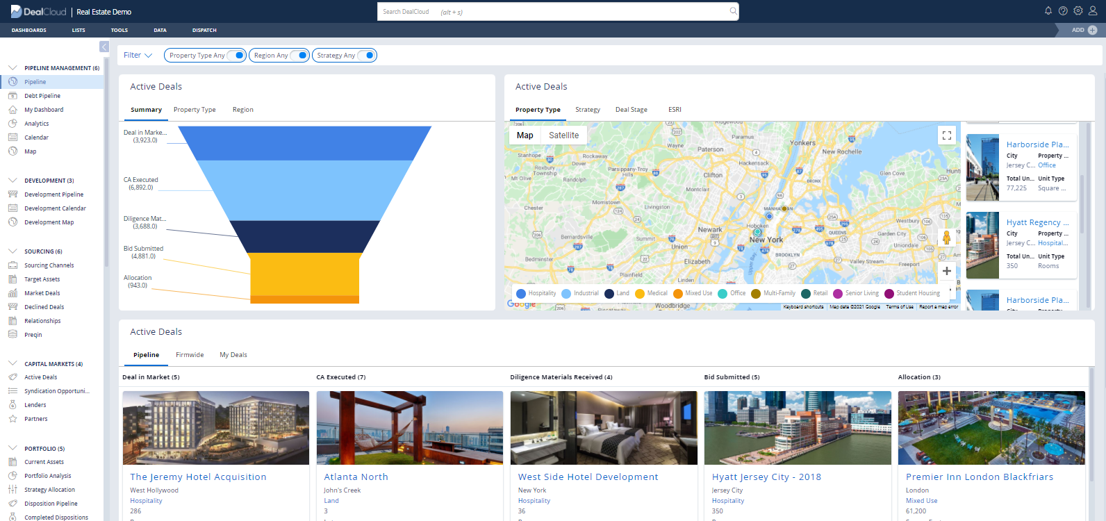The height and width of the screenshot is (521, 1106).
Task: Click the Hospitality legend color dot
Action: [x=521, y=293]
